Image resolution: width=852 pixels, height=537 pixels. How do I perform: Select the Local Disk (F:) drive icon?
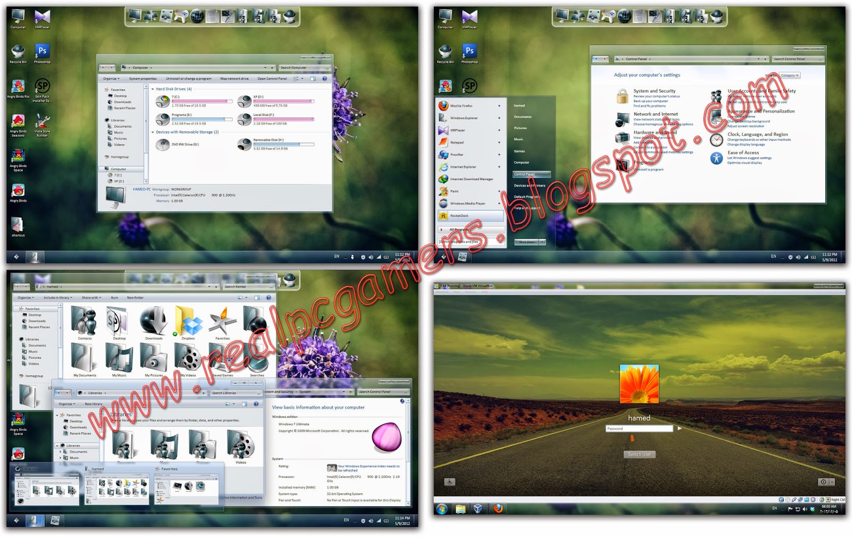244,119
